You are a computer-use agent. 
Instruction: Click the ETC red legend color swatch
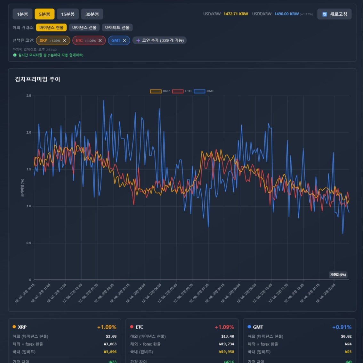[177, 91]
